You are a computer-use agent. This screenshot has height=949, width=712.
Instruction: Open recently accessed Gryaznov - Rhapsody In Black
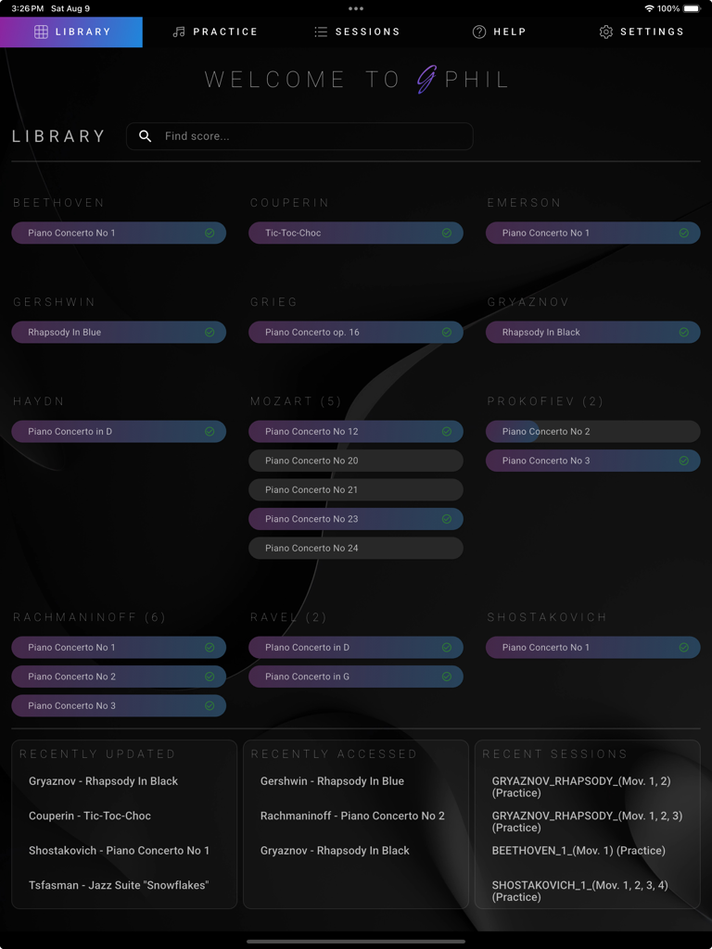tap(335, 851)
